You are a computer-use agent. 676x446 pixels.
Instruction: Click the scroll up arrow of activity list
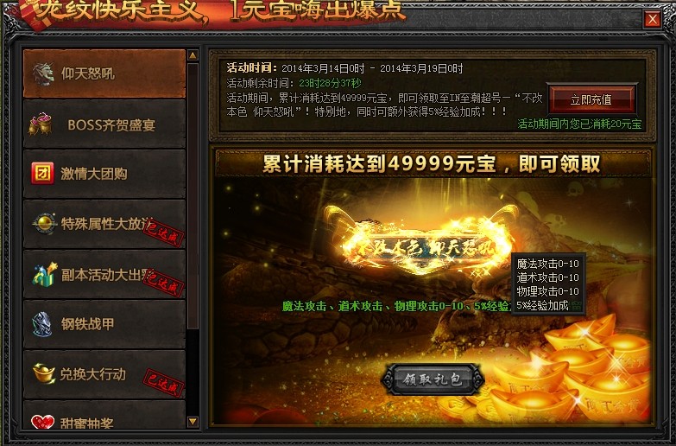tap(193, 55)
